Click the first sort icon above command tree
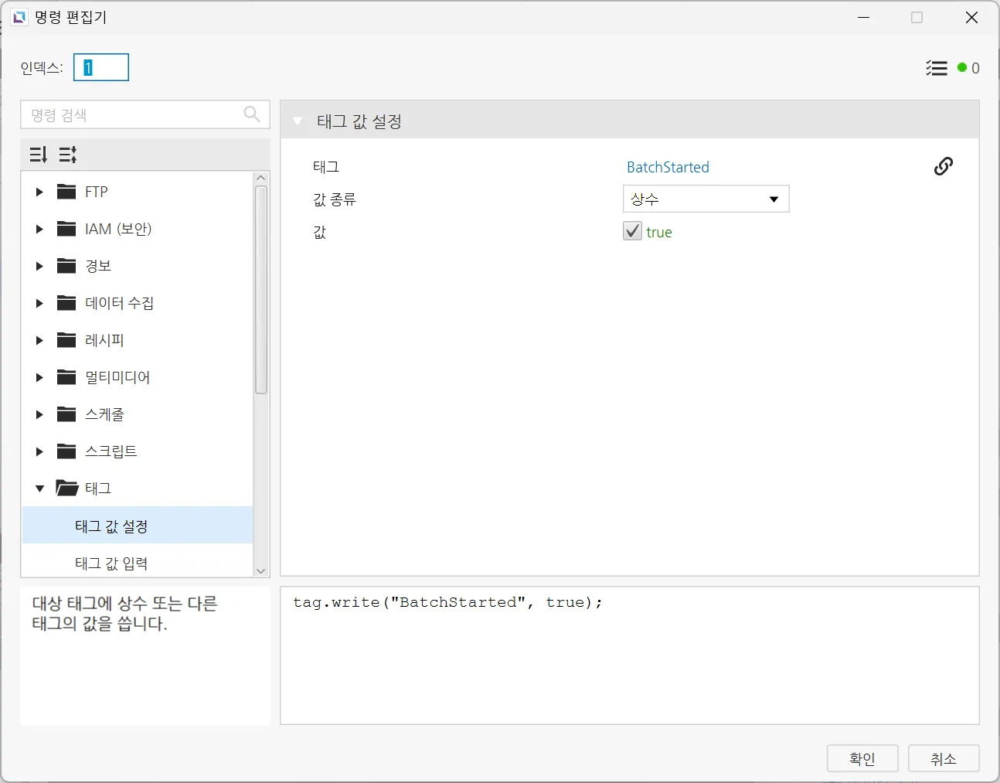 coord(38,155)
